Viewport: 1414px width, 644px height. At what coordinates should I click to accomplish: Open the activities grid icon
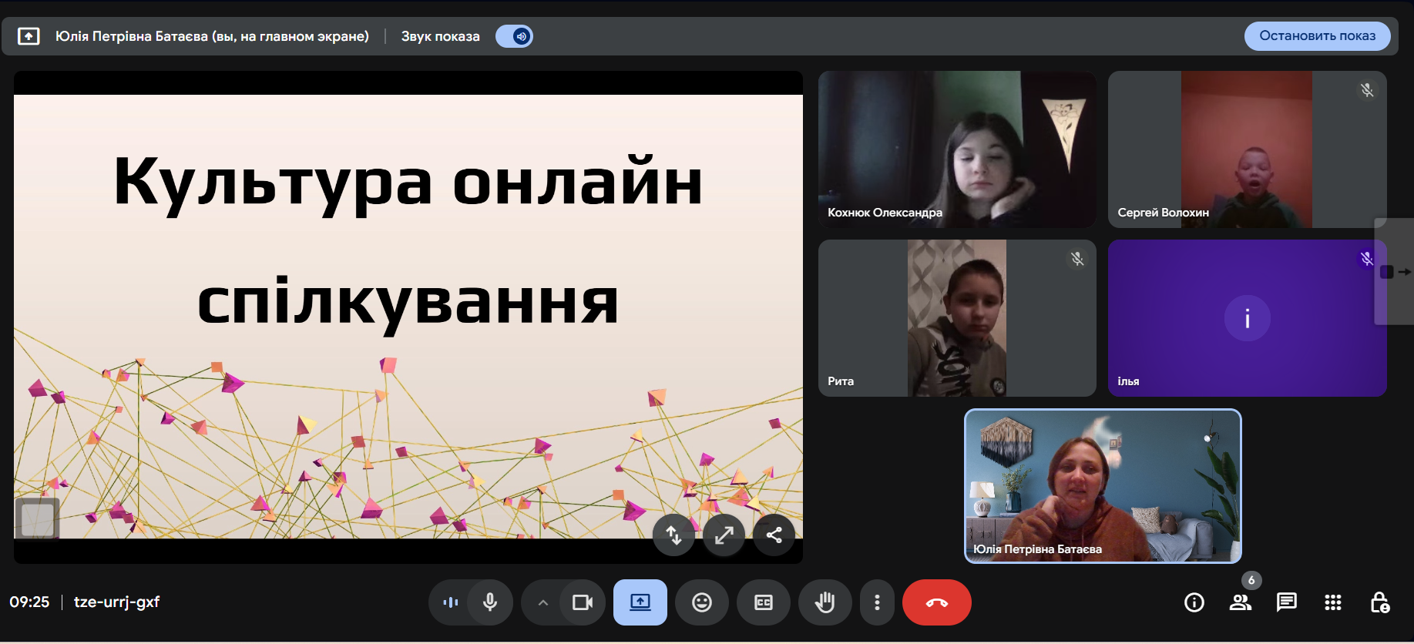tap(1332, 602)
